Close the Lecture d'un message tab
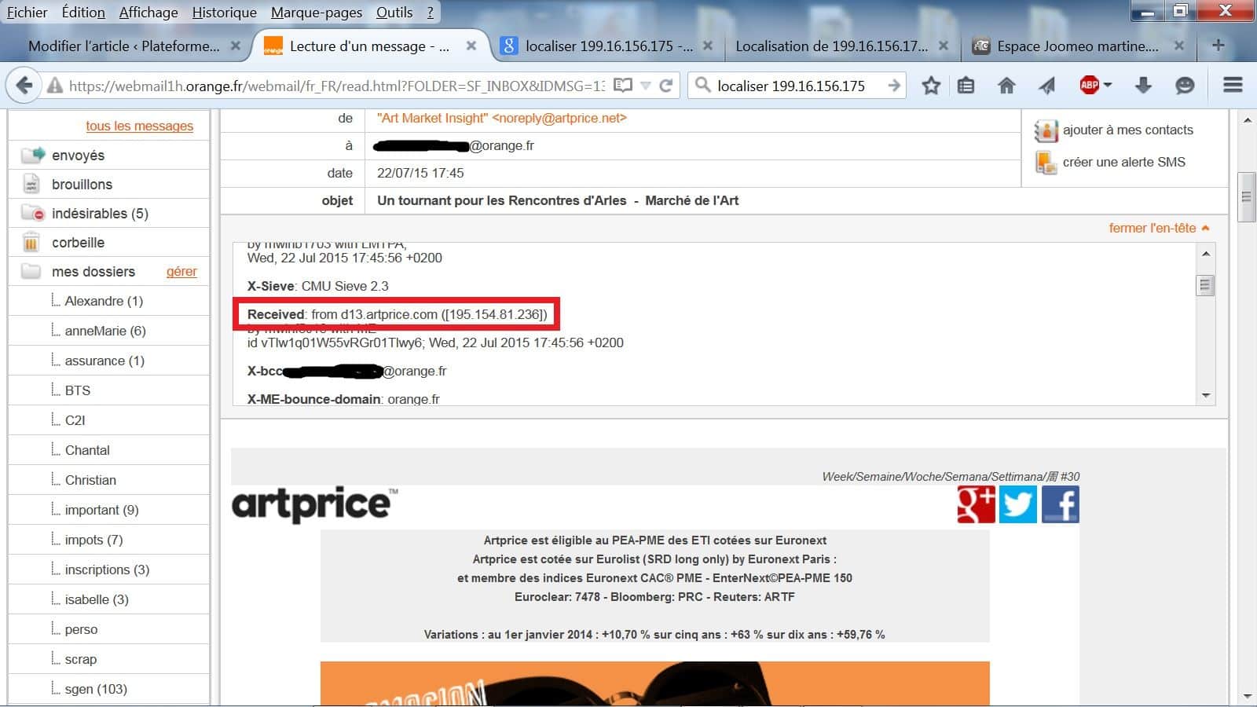1257x707 pixels. coord(471,46)
